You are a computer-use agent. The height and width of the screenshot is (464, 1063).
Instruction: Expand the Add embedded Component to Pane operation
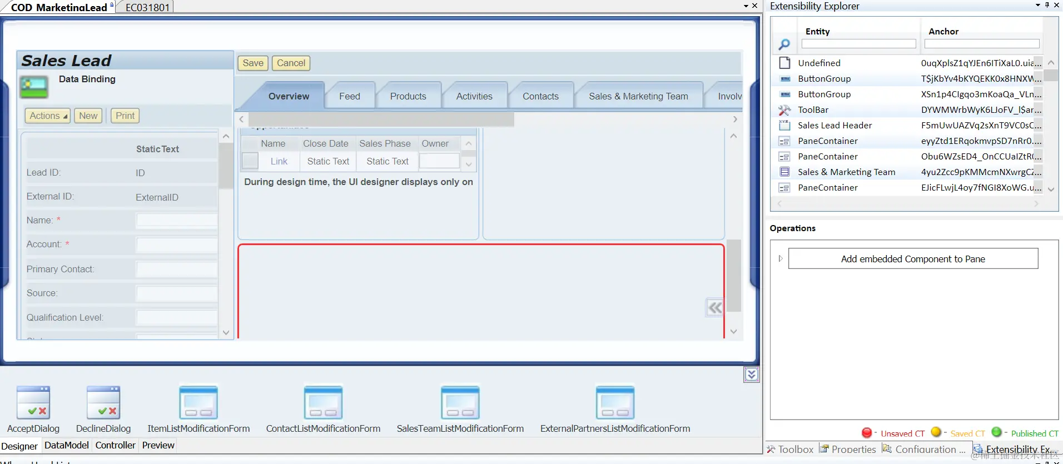tap(781, 258)
